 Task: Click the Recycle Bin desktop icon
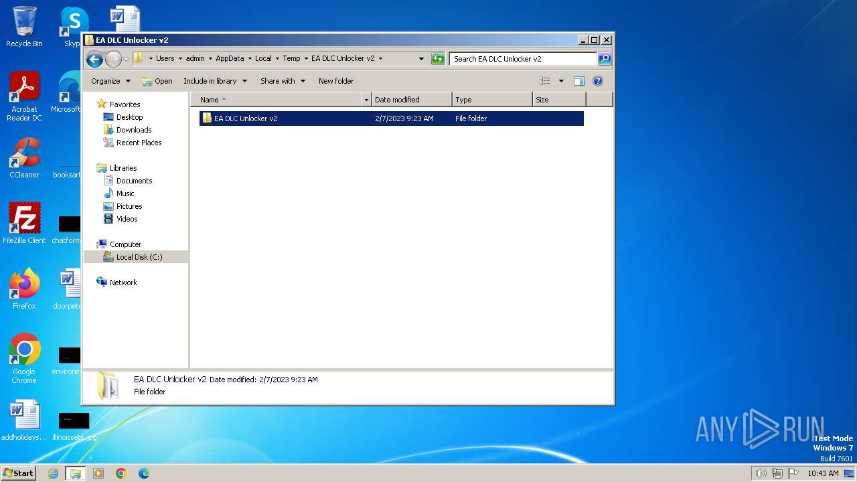click(x=24, y=27)
